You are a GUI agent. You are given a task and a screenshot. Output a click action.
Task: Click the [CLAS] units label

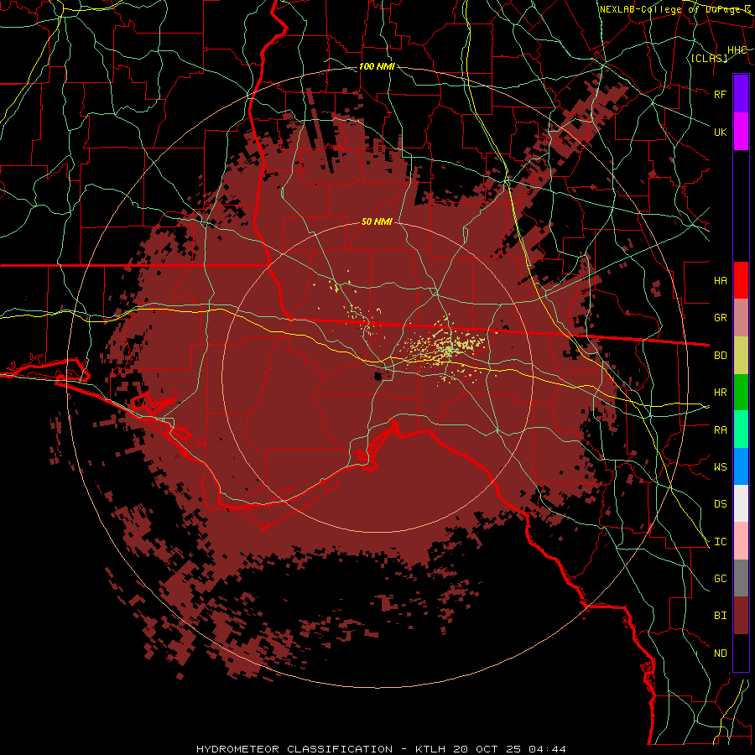(x=709, y=58)
